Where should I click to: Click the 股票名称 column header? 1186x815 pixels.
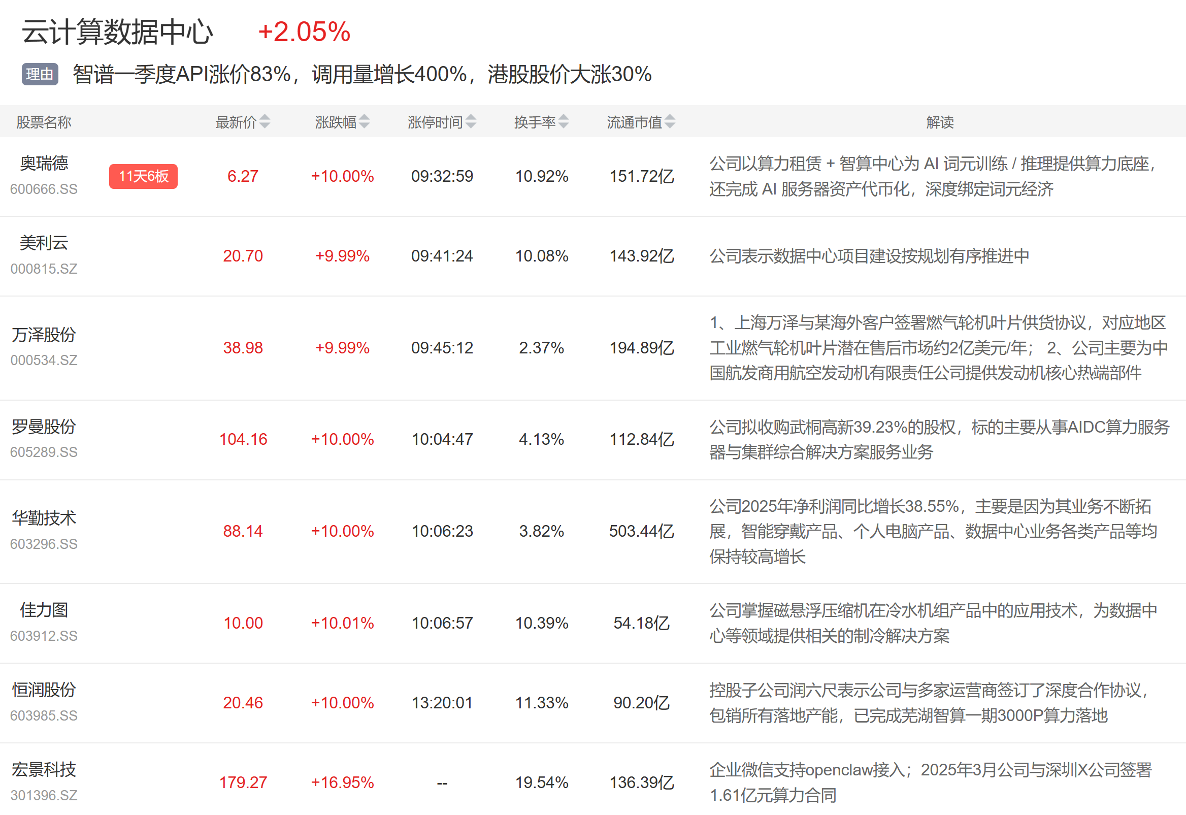[x=44, y=122]
